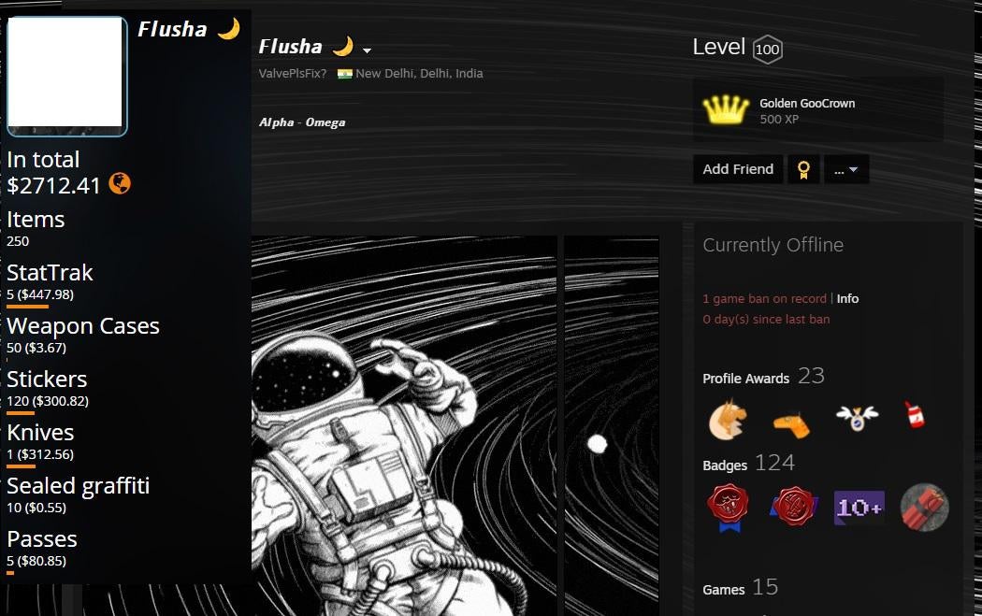Image resolution: width=982 pixels, height=616 pixels.
Task: Open the second red wax seal badge
Action: (x=793, y=506)
